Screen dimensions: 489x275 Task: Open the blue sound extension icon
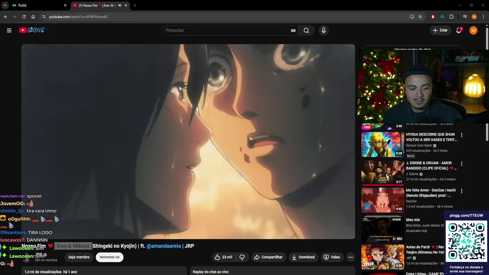[442, 17]
